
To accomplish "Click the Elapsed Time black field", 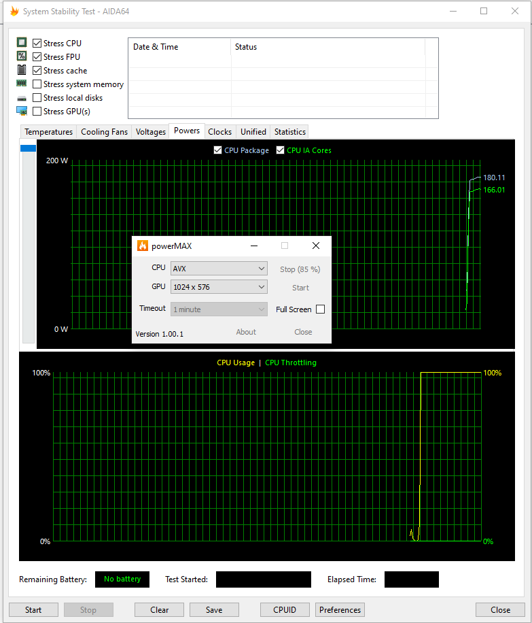I will [412, 579].
